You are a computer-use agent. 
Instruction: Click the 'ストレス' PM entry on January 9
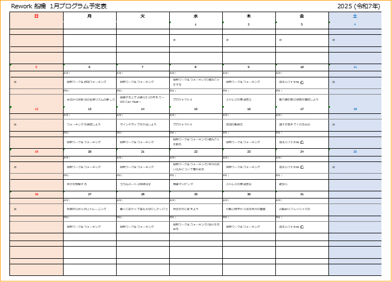pos(239,100)
